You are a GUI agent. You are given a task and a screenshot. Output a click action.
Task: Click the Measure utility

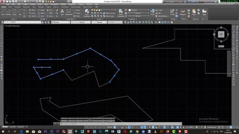183,12
